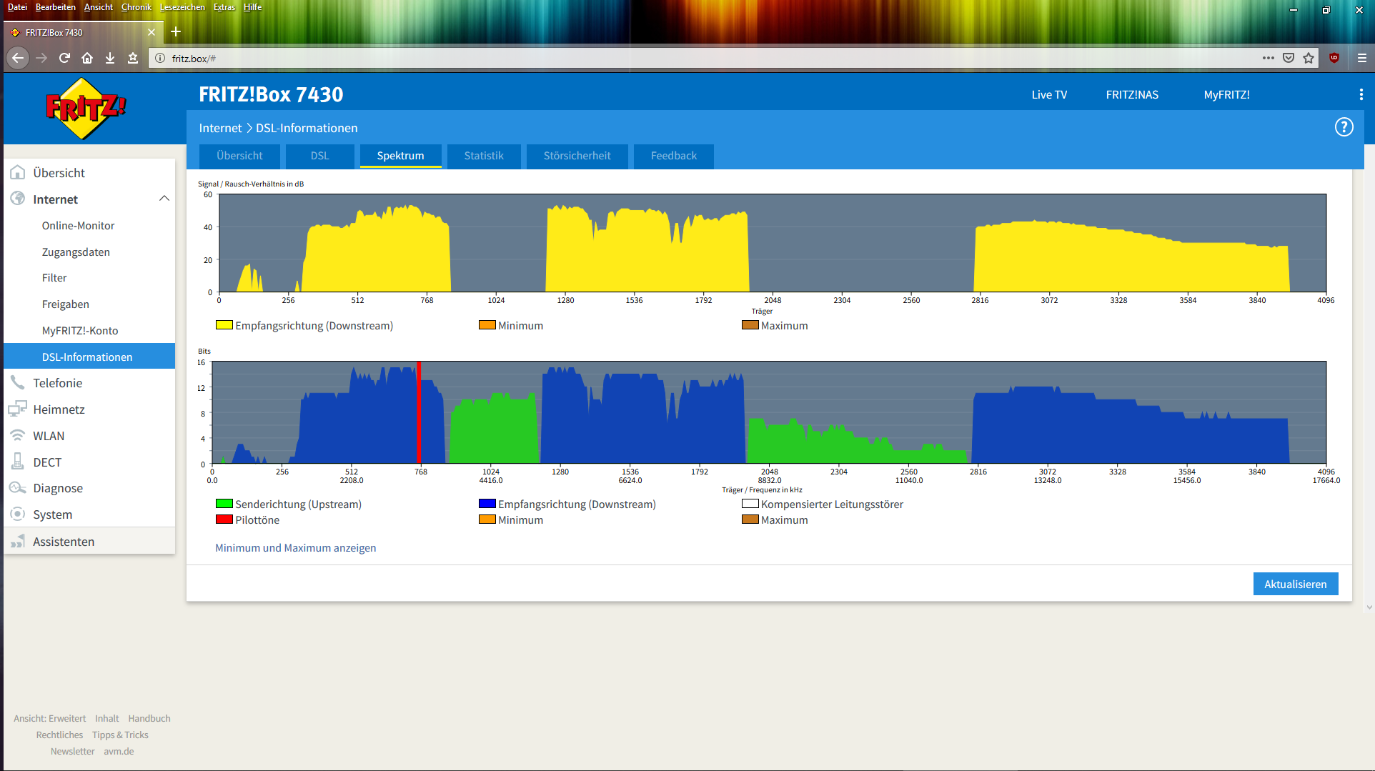Select the Spektrum tab

click(x=400, y=156)
